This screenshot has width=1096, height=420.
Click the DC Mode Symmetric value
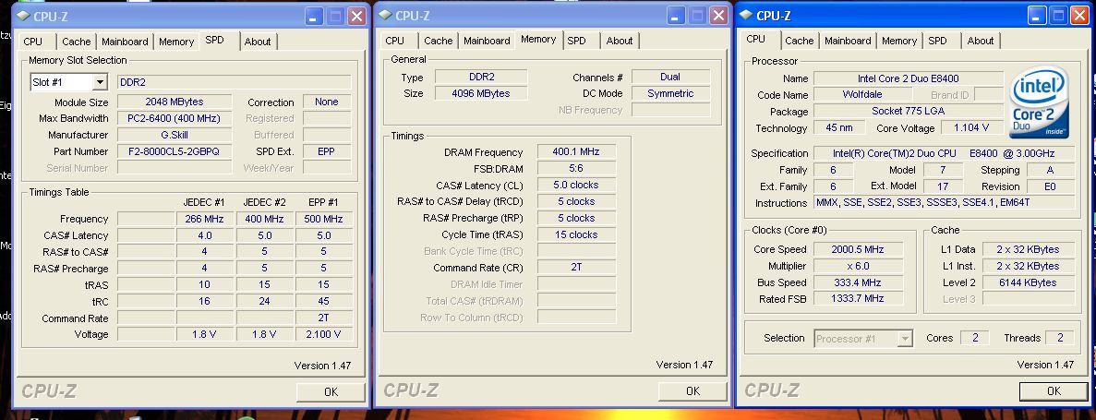pos(670,93)
